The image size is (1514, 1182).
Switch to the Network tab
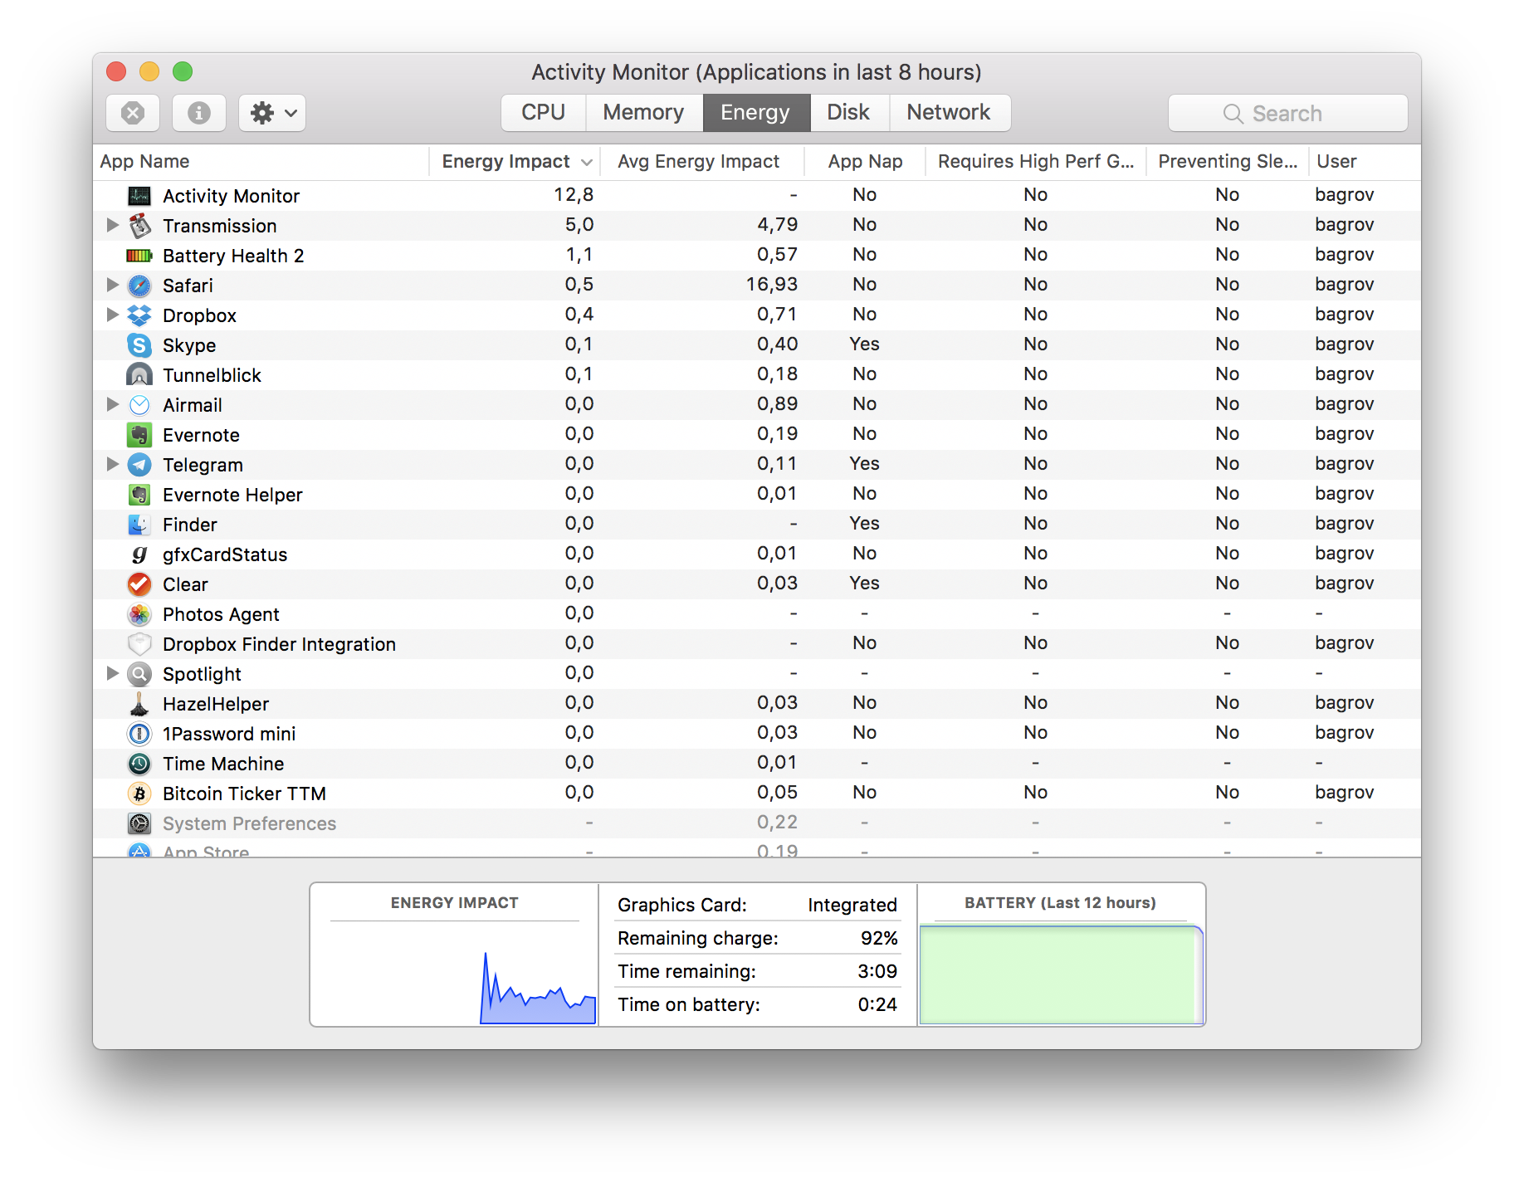point(950,113)
